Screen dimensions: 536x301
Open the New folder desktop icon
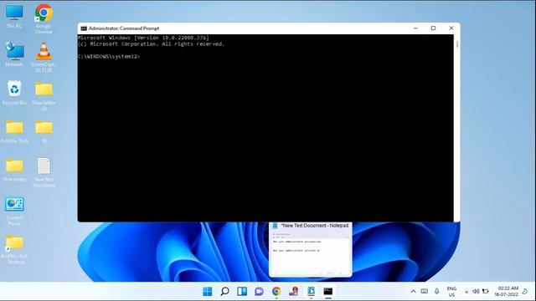click(x=14, y=170)
